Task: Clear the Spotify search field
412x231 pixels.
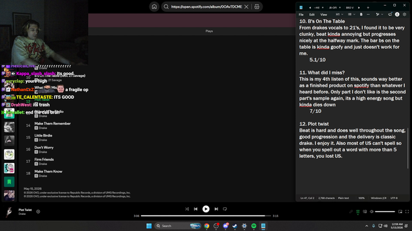Action: point(246,7)
